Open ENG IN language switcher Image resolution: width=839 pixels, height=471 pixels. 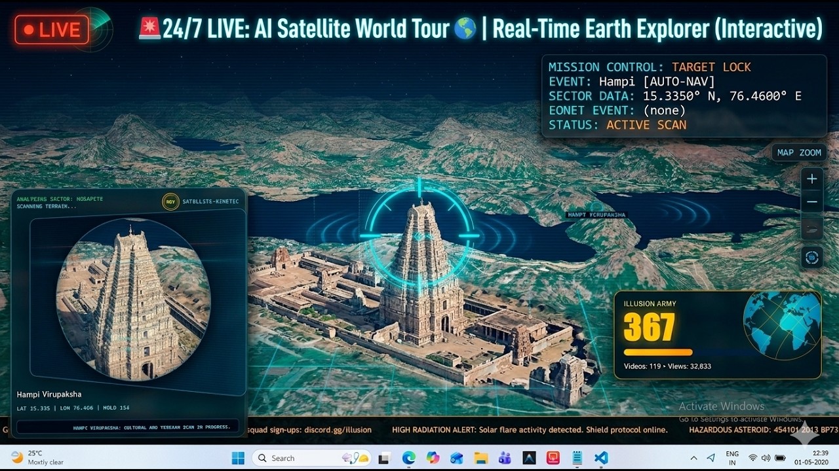(x=732, y=458)
